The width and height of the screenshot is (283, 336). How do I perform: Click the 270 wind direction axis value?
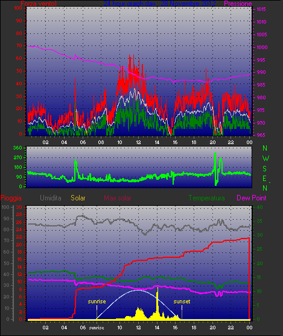point(17,158)
